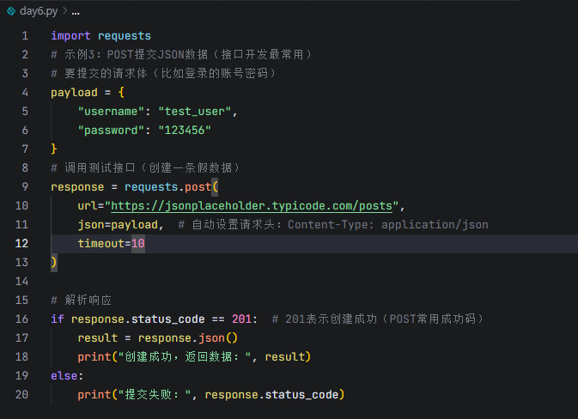This screenshot has height=419, width=578.
Task: Click 'requests' module name on line 1
Action: point(125,36)
